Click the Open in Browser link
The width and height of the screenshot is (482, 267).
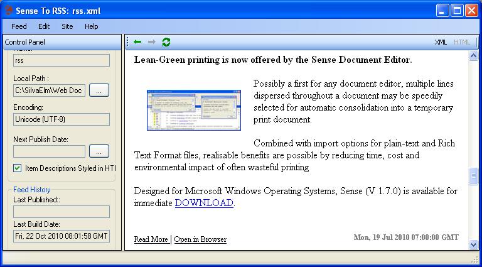click(x=200, y=239)
